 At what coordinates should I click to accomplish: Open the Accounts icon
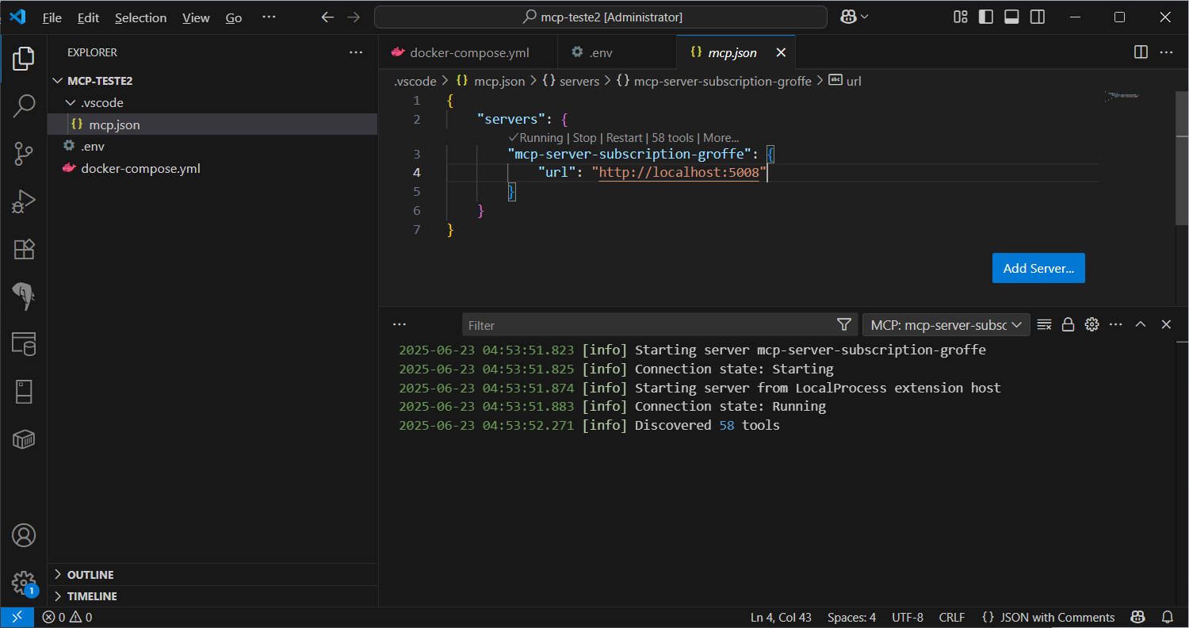24,535
